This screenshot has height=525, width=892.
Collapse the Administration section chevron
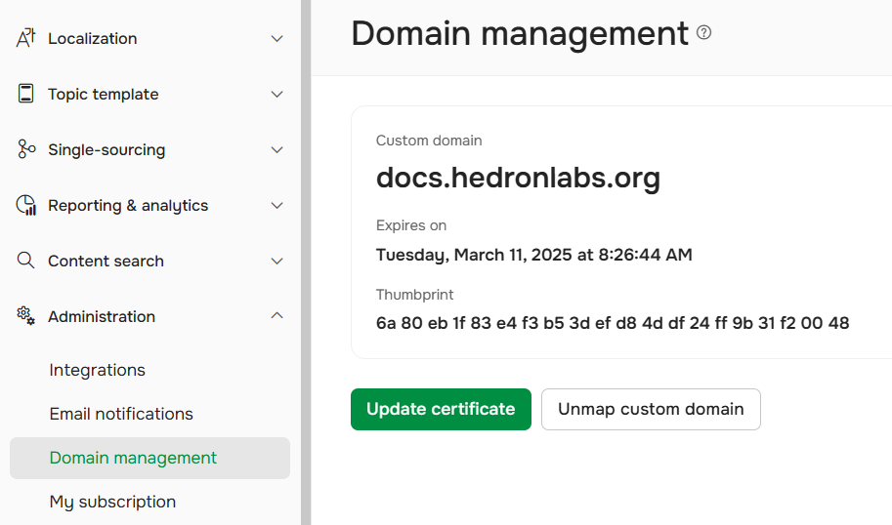(x=277, y=315)
